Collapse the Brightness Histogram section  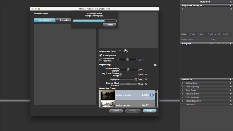point(231,6)
